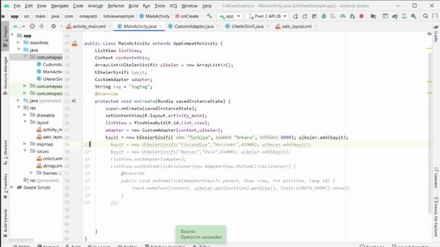Expand the themes node
The width and height of the screenshot is (440, 247).
(x=31, y=173)
